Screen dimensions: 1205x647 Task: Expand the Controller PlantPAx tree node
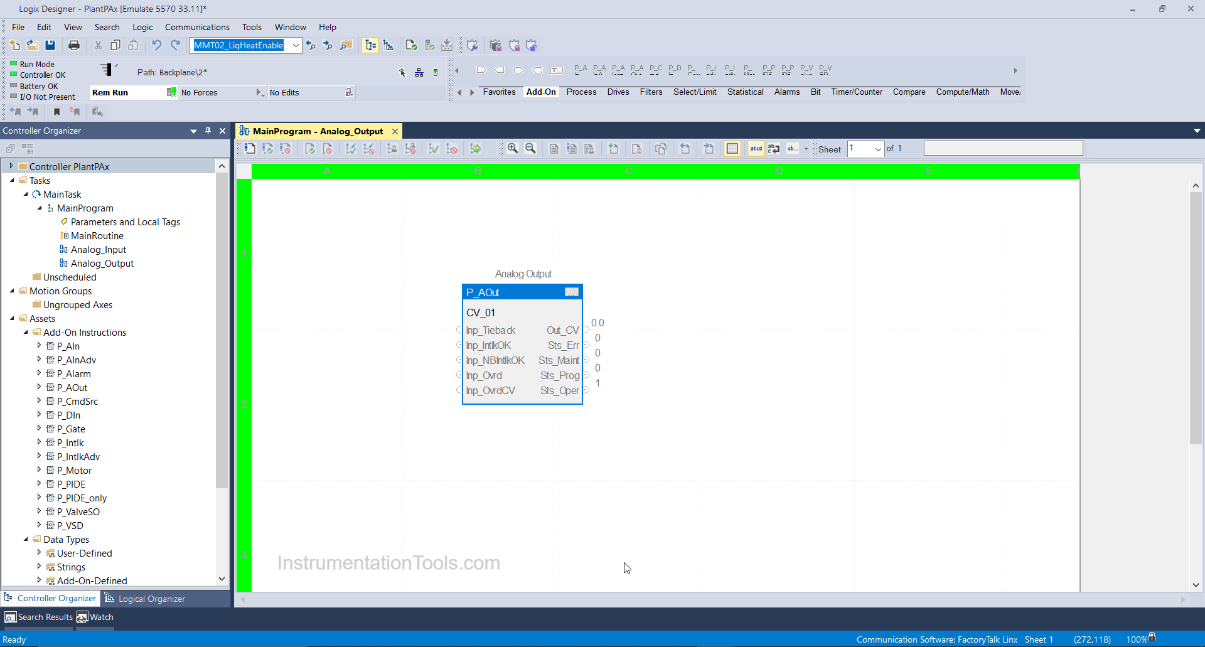tap(11, 166)
